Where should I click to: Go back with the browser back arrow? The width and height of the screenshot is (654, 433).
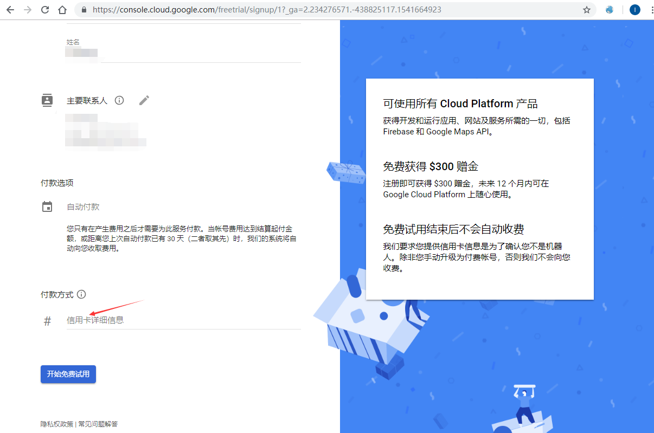pyautogui.click(x=10, y=10)
